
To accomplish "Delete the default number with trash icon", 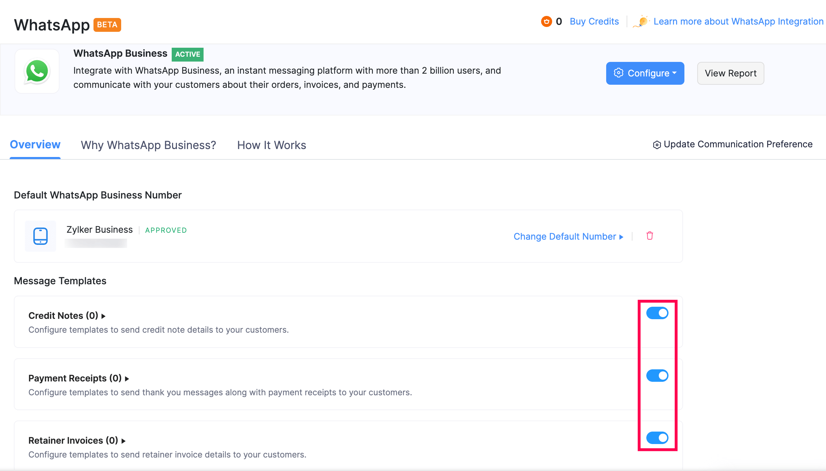I will tap(650, 236).
